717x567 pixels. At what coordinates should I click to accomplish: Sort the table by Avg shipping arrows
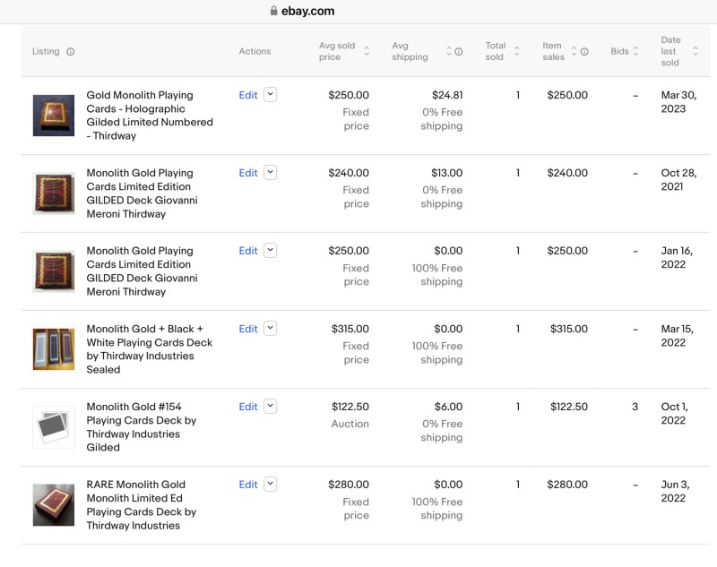tap(447, 52)
